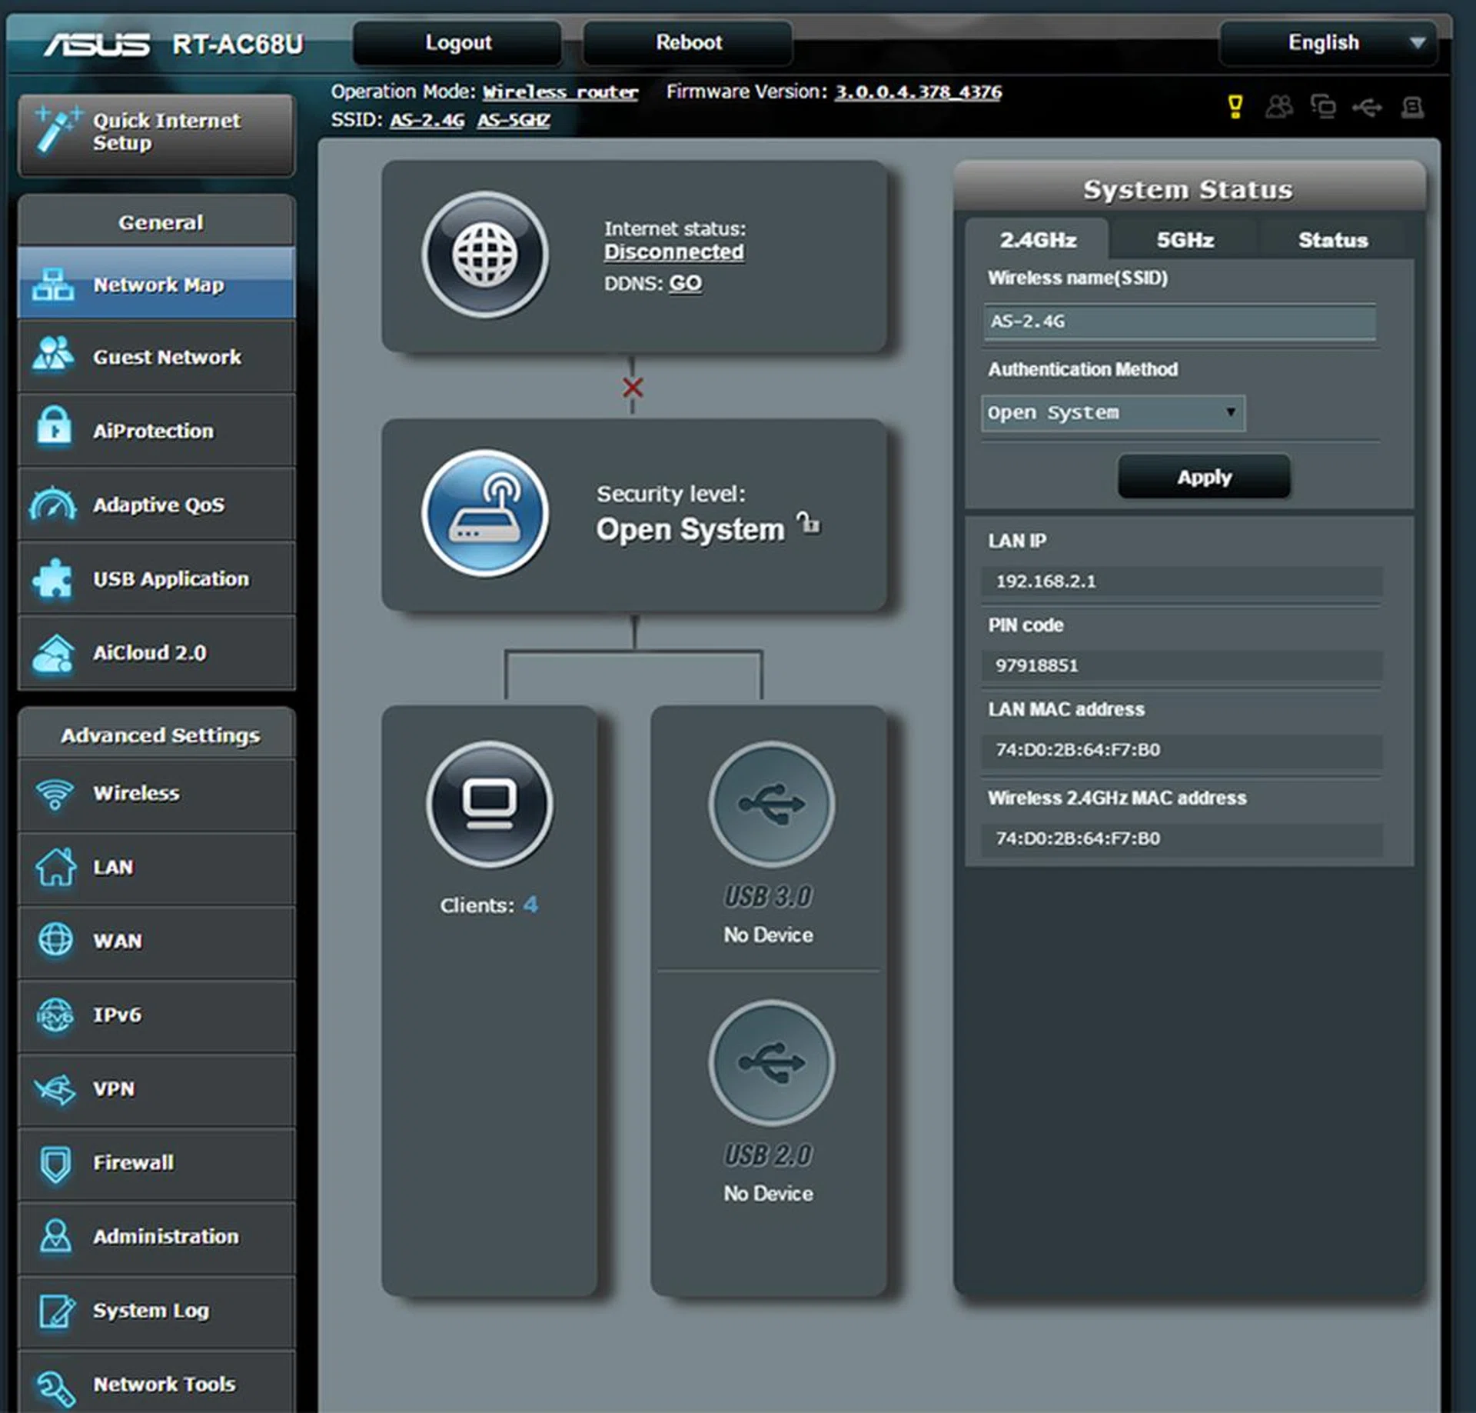Click the firmware version link
The image size is (1476, 1413).
(918, 92)
